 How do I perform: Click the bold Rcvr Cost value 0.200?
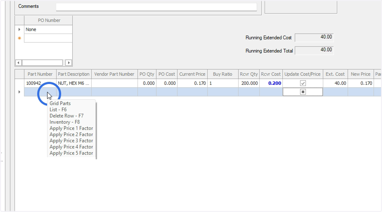274,83
